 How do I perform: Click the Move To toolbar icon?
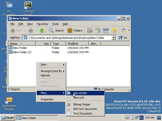pyautogui.click(x=90, y=31)
